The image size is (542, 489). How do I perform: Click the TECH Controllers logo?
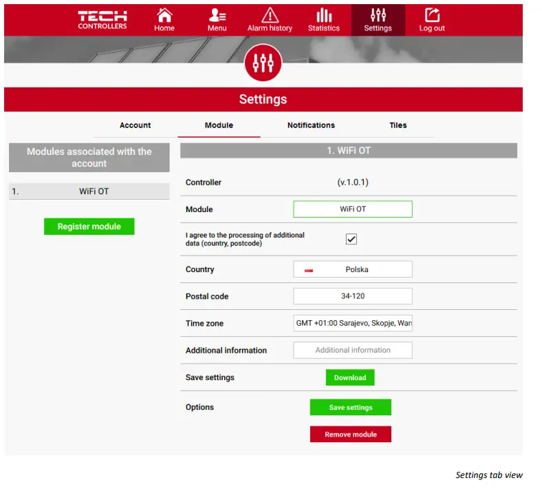[x=102, y=20]
